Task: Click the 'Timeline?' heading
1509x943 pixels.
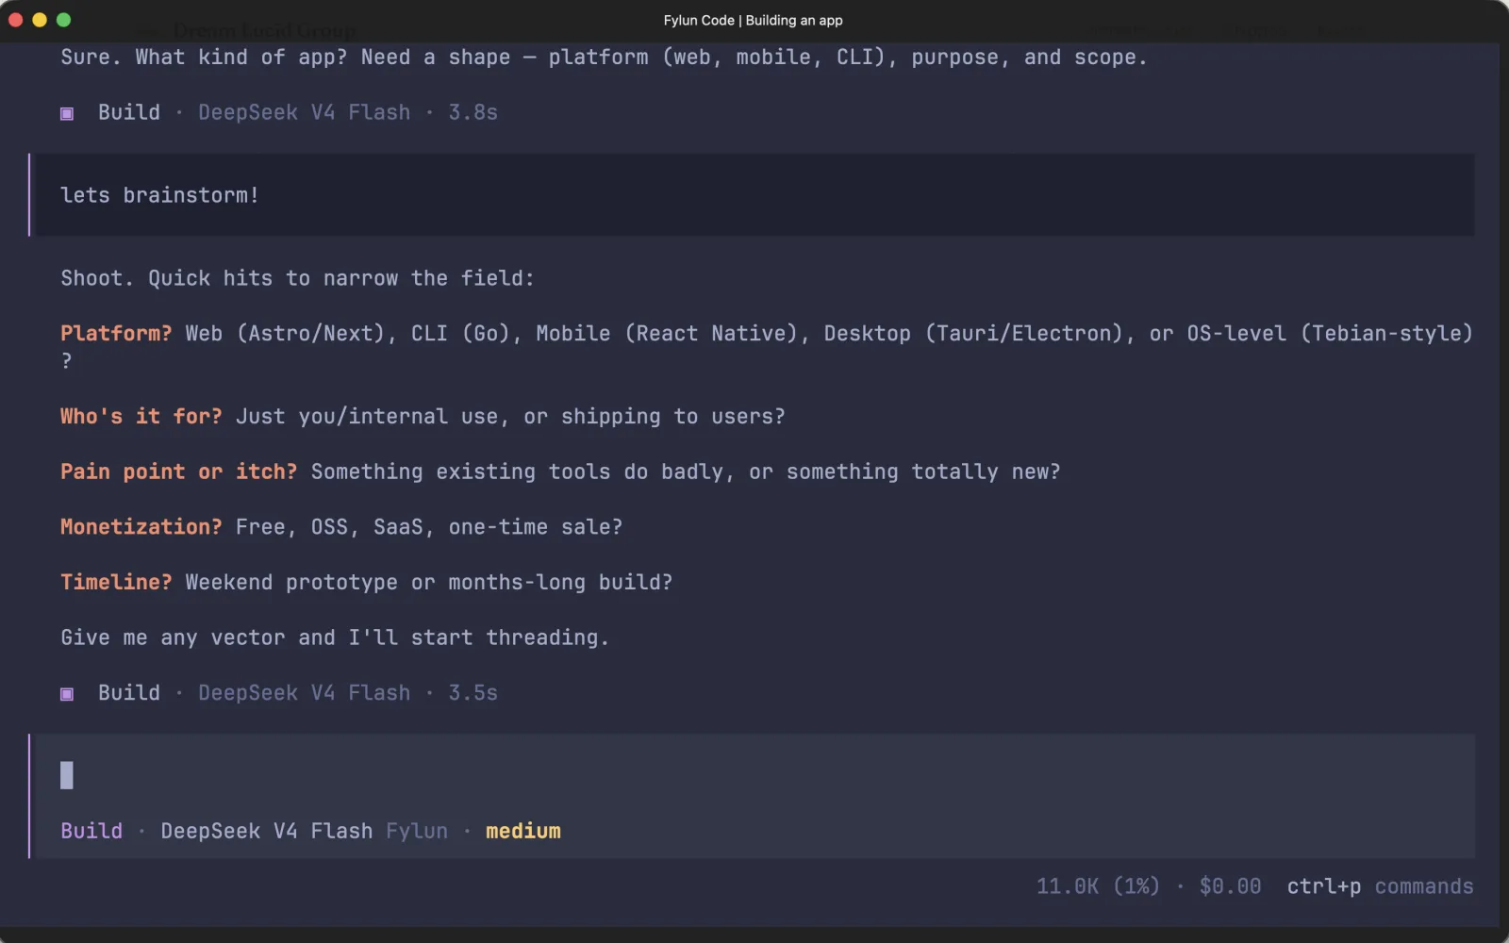Action: 116,582
